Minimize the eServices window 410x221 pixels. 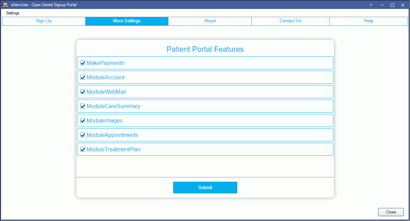(382, 5)
